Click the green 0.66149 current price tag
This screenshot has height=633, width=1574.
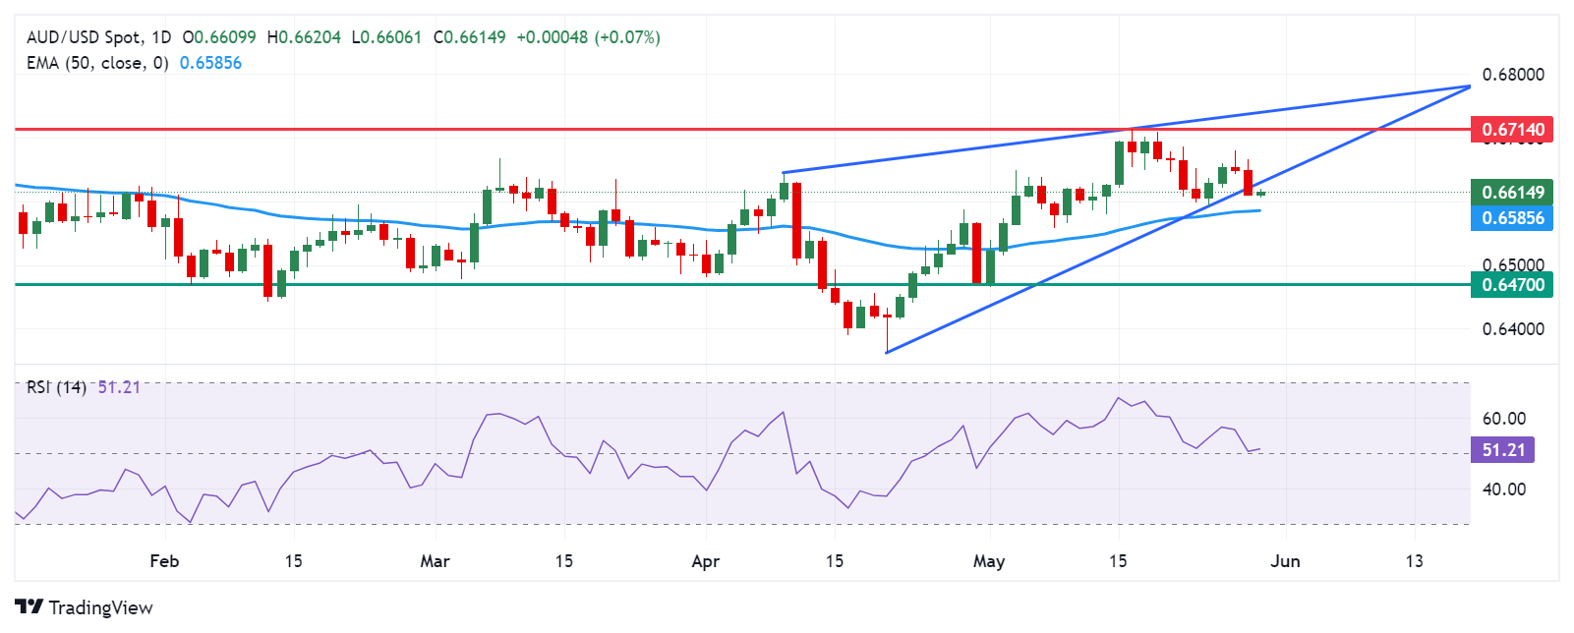pyautogui.click(x=1512, y=193)
